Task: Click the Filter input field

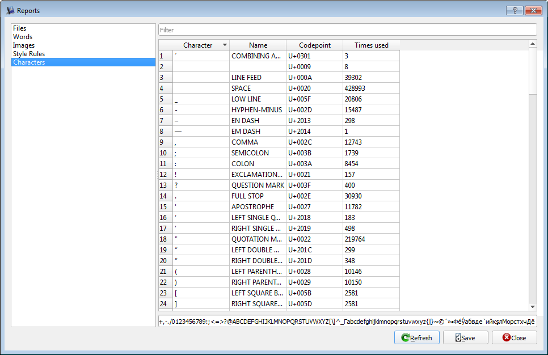Action: tap(347, 29)
